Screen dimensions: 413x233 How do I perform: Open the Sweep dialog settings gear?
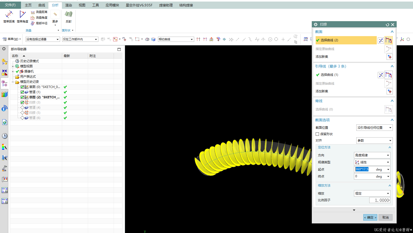click(x=316, y=24)
